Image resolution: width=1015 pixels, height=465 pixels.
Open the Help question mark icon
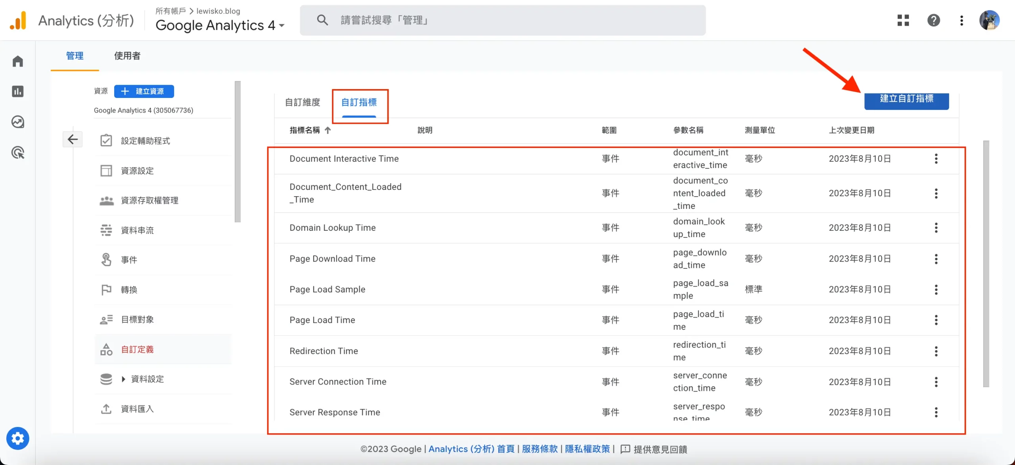tap(934, 20)
